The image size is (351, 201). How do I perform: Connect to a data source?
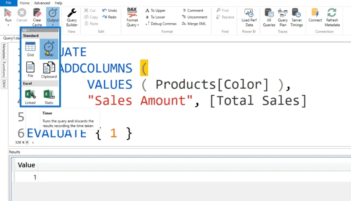(x=315, y=15)
